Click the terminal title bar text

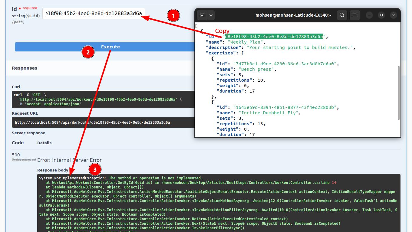pos(293,15)
